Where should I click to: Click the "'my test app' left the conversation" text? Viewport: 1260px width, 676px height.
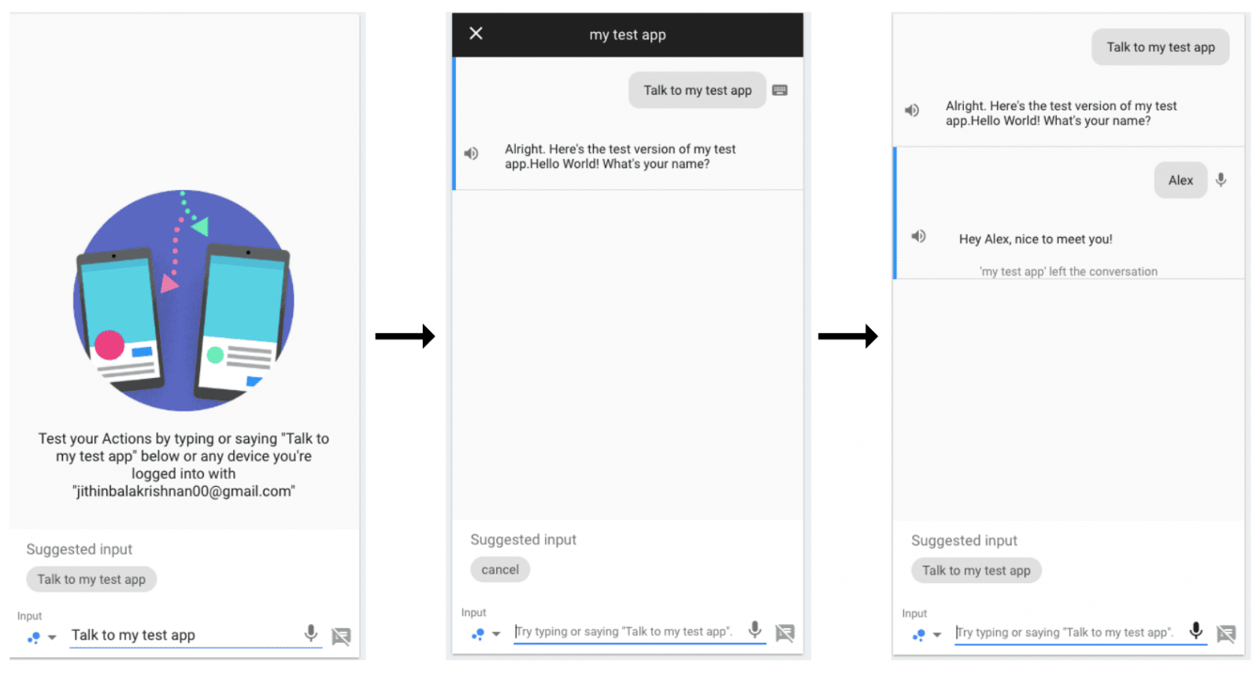[x=1069, y=272]
